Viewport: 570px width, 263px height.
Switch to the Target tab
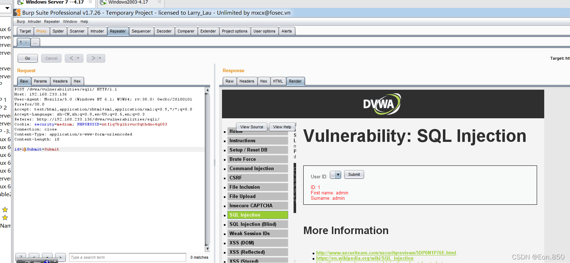pos(25,31)
